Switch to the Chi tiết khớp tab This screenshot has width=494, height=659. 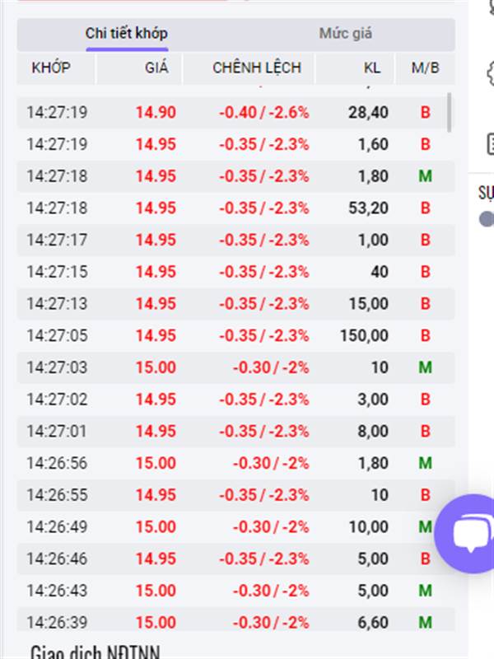[126, 34]
